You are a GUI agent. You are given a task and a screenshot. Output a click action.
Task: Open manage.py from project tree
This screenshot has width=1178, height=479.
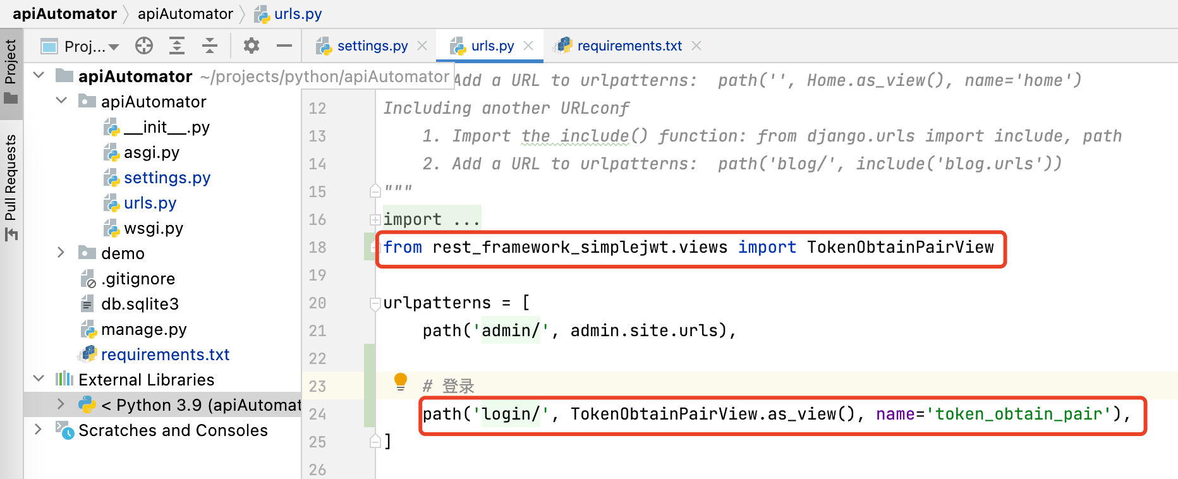click(143, 329)
